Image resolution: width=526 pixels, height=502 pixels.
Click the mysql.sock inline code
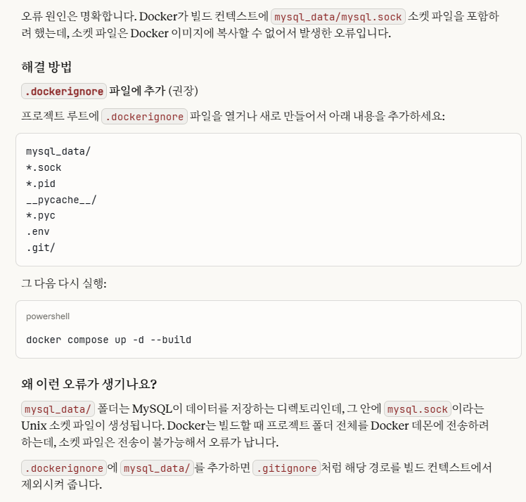click(x=417, y=409)
